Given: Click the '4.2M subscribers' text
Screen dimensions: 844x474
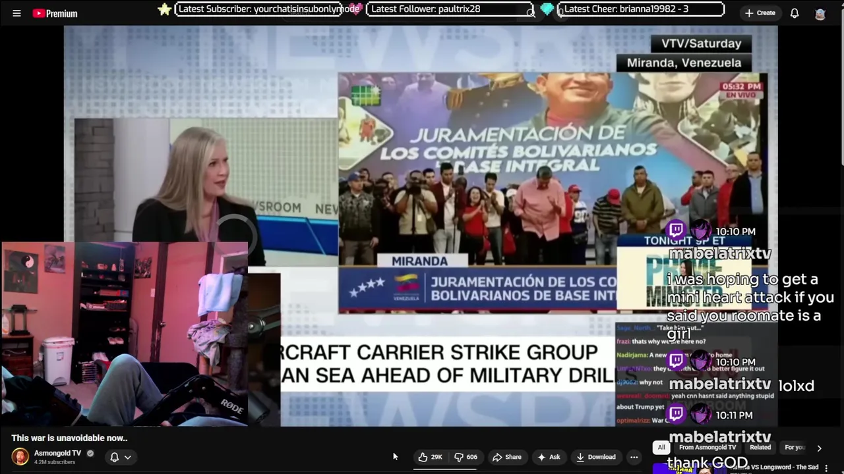Looking at the screenshot, I should coord(55,462).
